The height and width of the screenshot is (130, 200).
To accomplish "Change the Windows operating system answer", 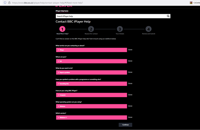I will [x=130, y=106].
